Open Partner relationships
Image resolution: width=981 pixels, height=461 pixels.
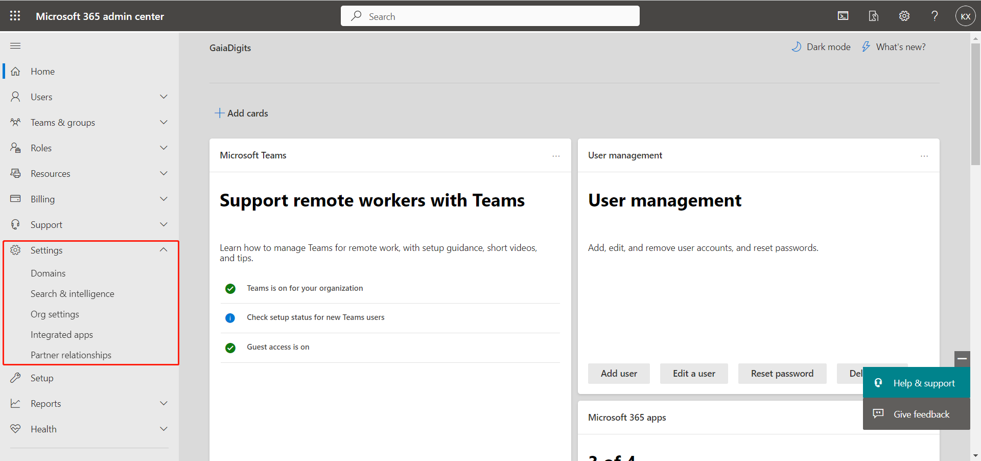click(71, 355)
